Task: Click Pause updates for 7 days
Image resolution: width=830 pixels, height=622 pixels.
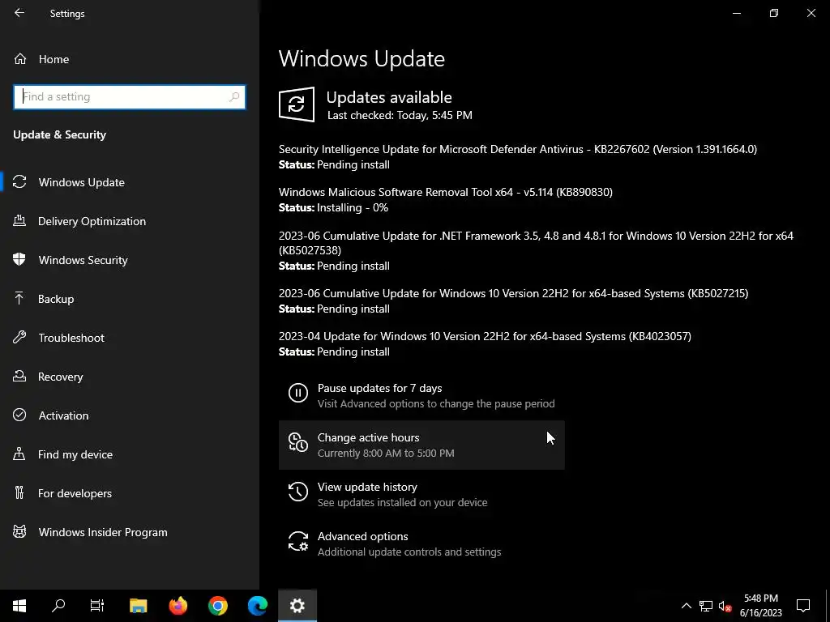Action: [421, 395]
